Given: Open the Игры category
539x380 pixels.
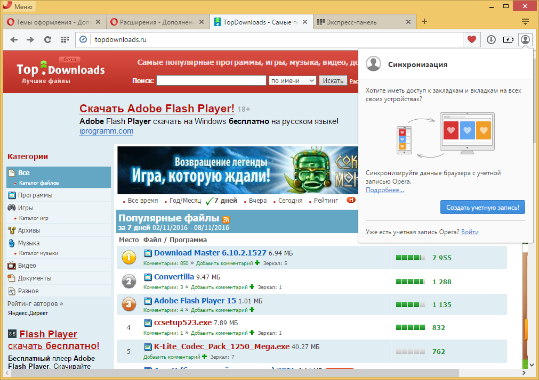Looking at the screenshot, I should click(26, 208).
